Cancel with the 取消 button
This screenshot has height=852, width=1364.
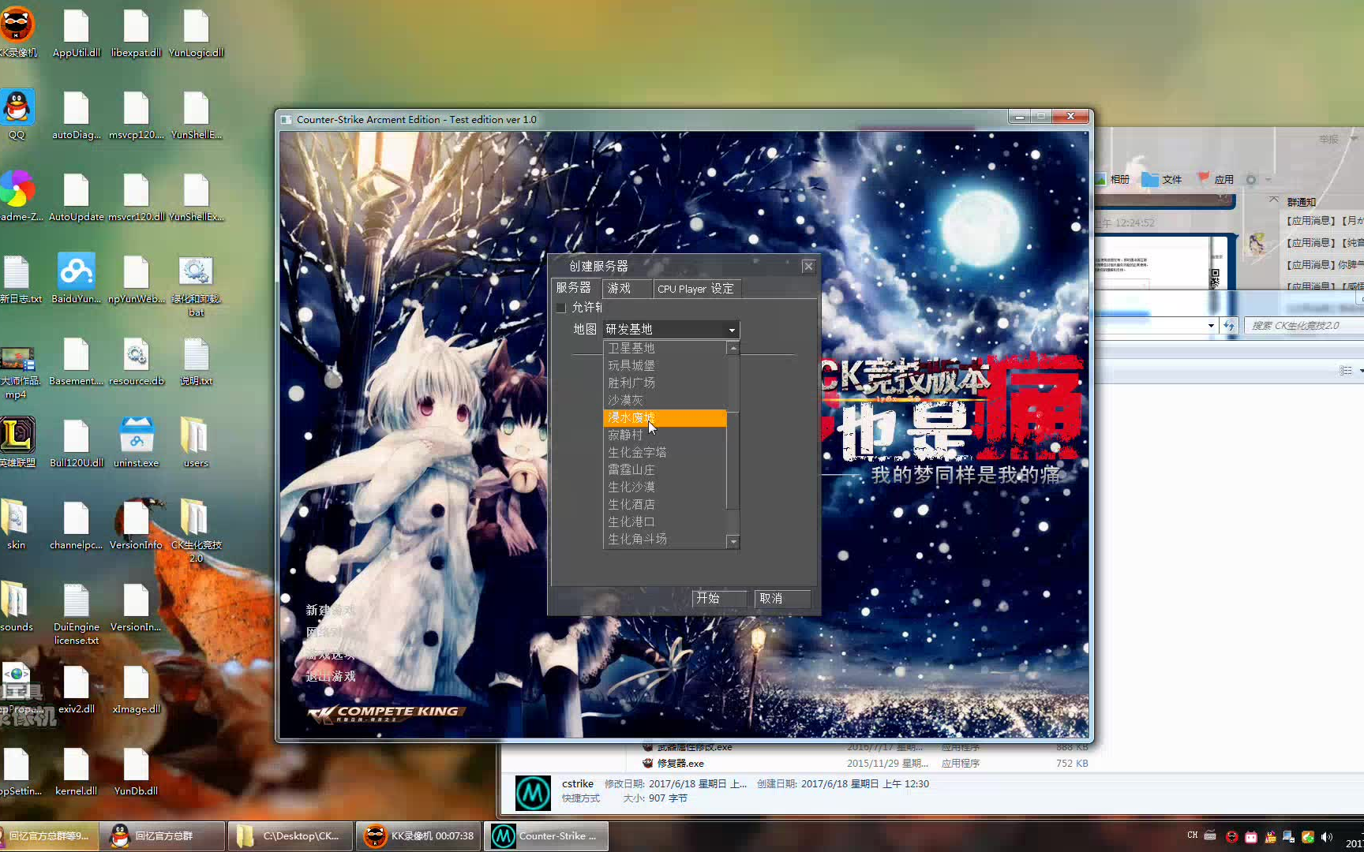pos(782,598)
